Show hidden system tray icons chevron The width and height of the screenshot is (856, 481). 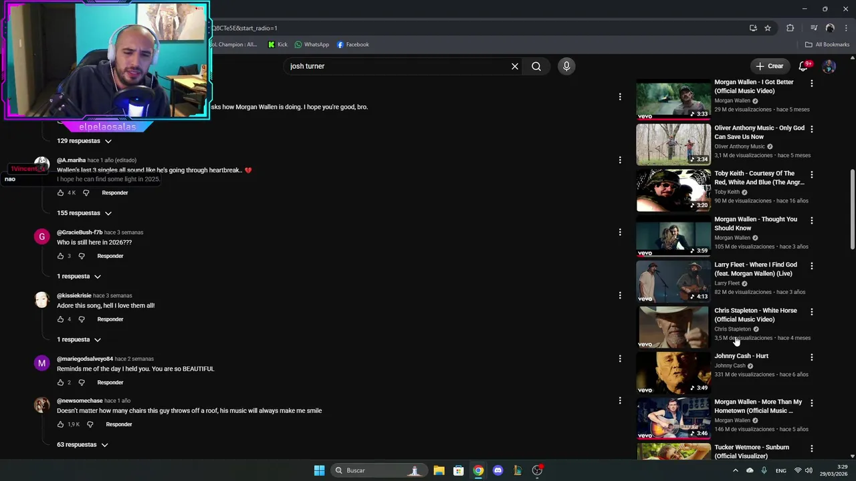tap(736, 470)
